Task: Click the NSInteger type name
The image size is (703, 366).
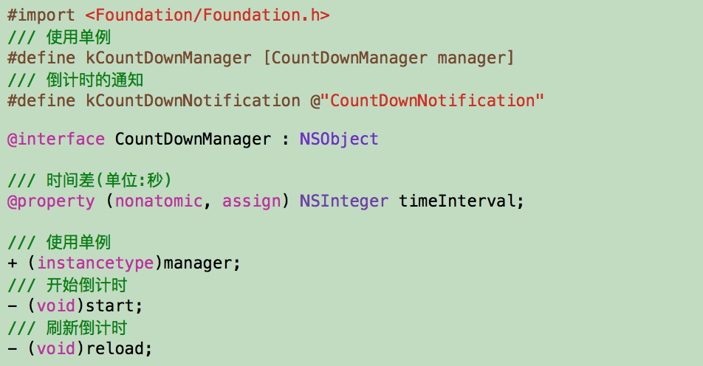Action: 343,201
